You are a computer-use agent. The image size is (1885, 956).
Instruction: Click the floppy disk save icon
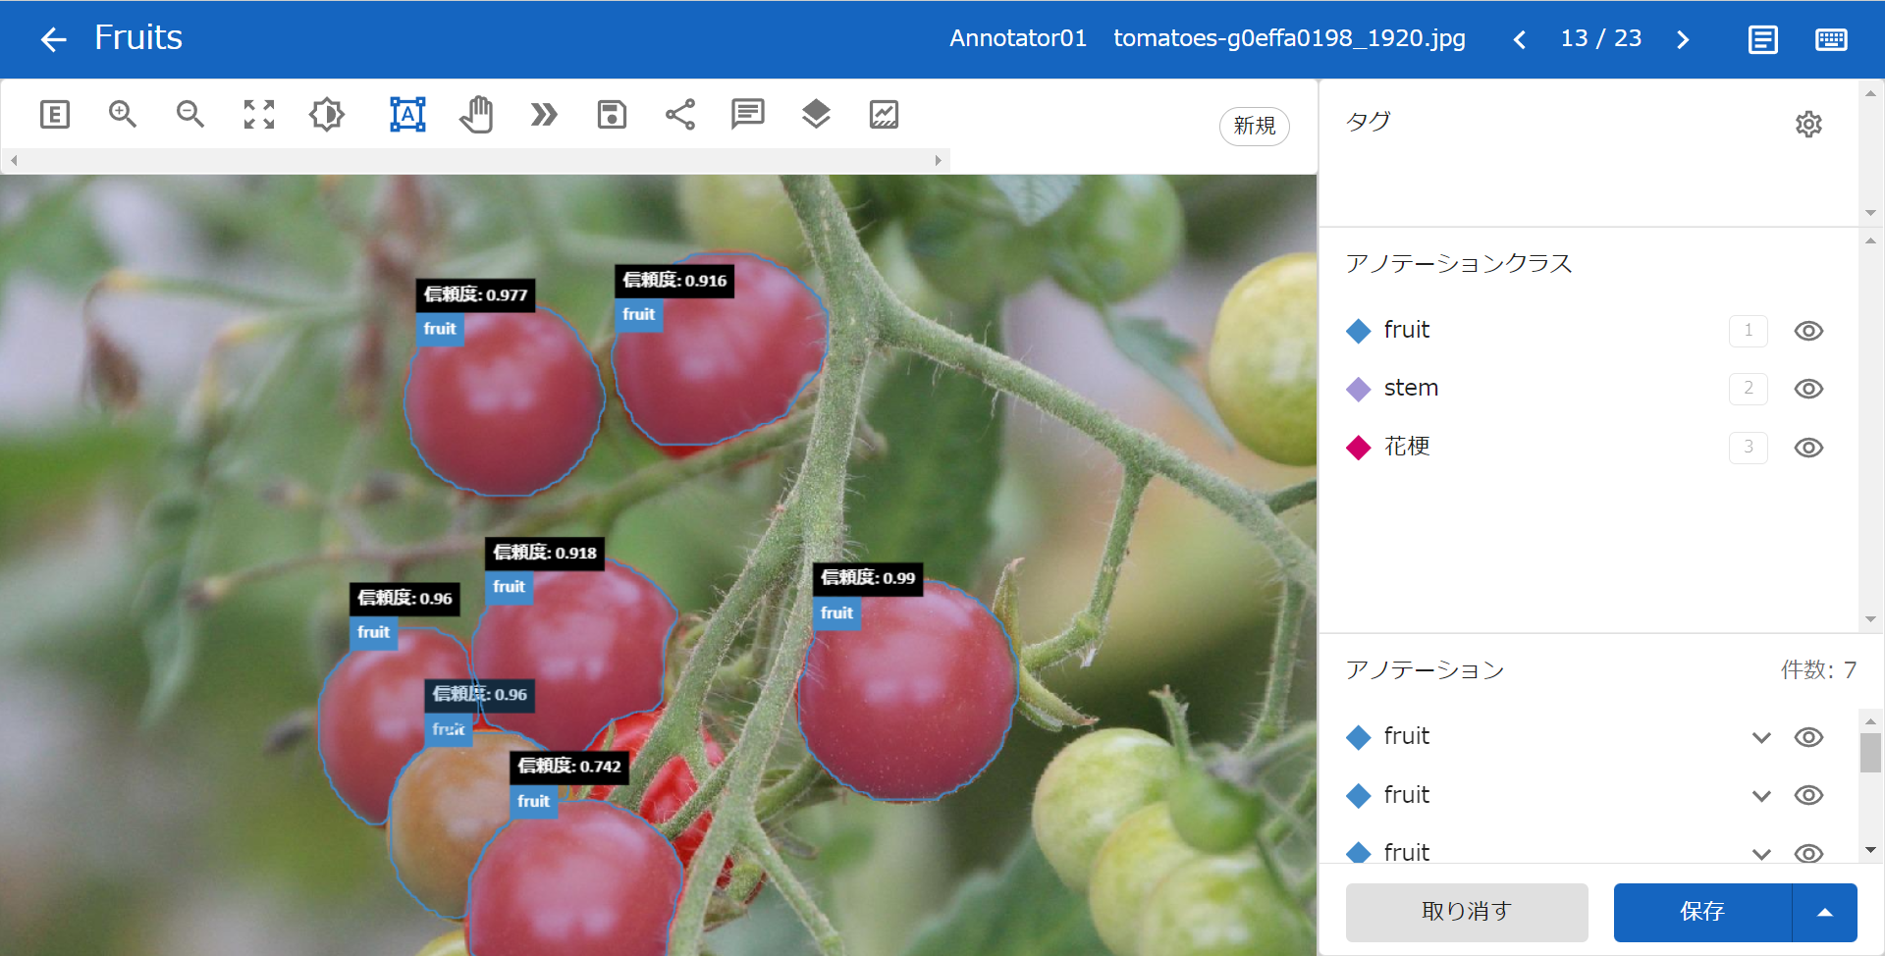pos(612,115)
